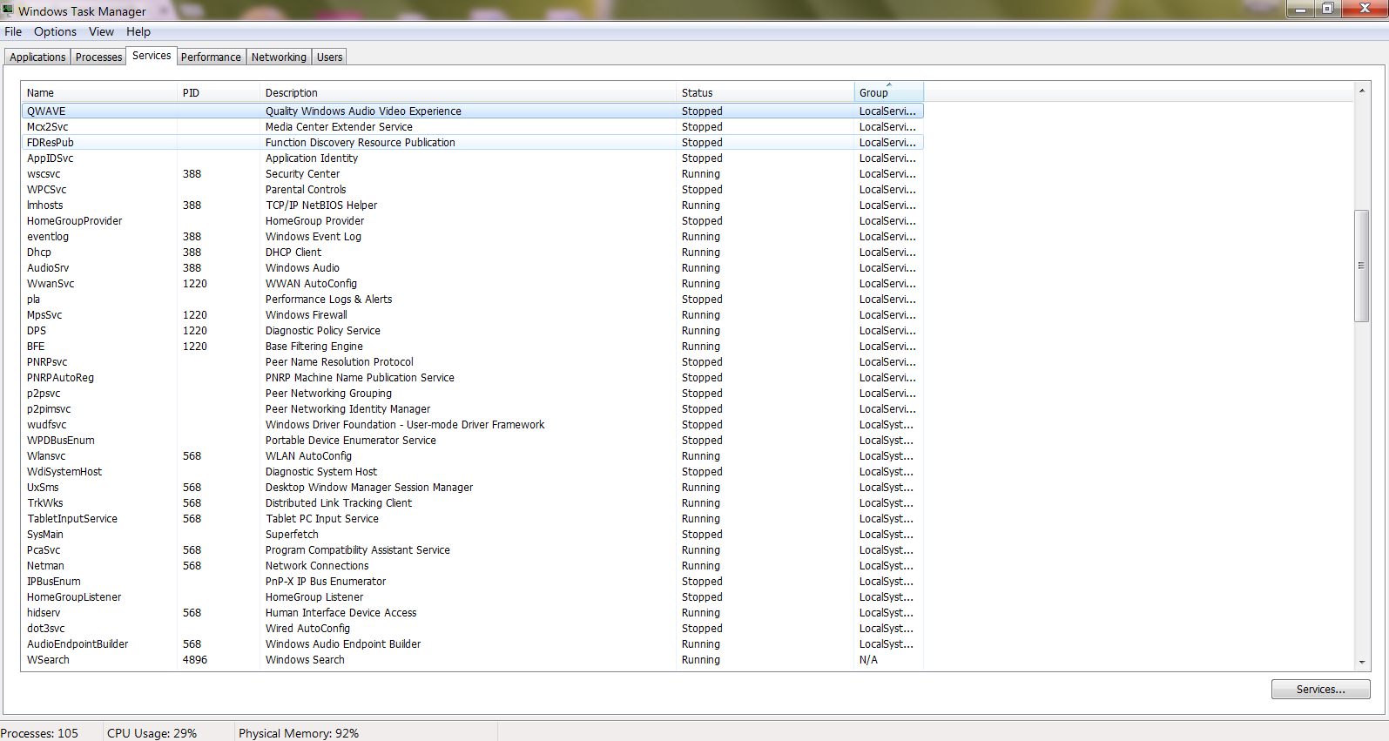Switch to the Performance tab

tap(211, 57)
